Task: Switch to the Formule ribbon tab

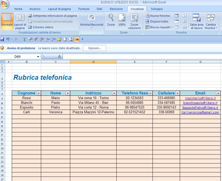Action: (84, 9)
